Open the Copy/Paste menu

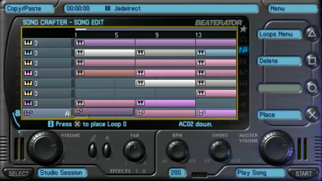coord(29,9)
